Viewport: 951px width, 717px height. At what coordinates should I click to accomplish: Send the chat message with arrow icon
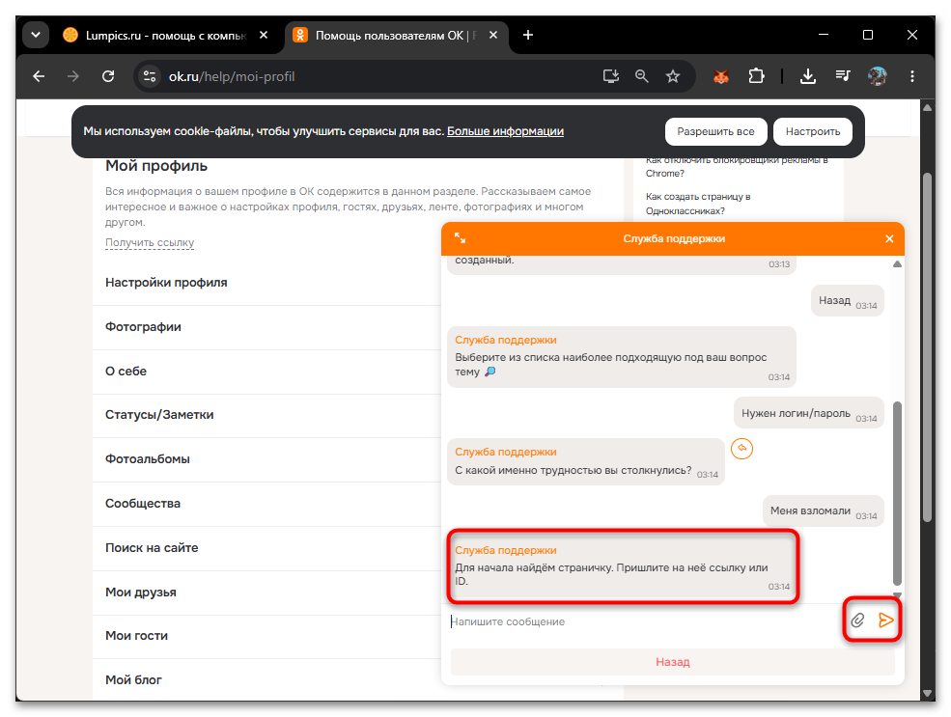pyautogui.click(x=885, y=620)
